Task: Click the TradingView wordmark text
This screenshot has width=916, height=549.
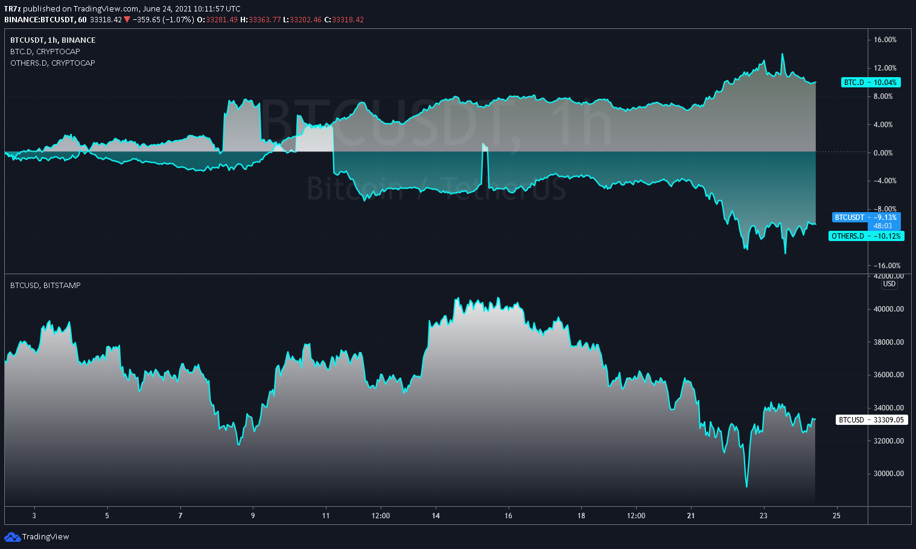Action: click(46, 537)
